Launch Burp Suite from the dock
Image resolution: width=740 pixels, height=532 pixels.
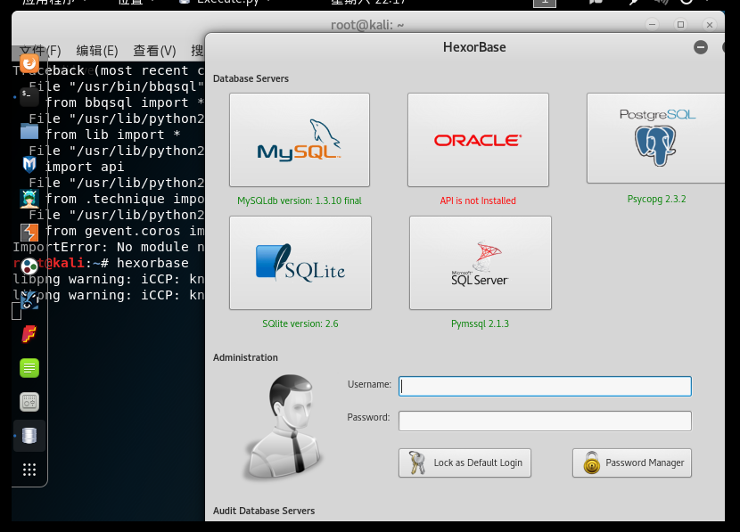[x=29, y=233]
